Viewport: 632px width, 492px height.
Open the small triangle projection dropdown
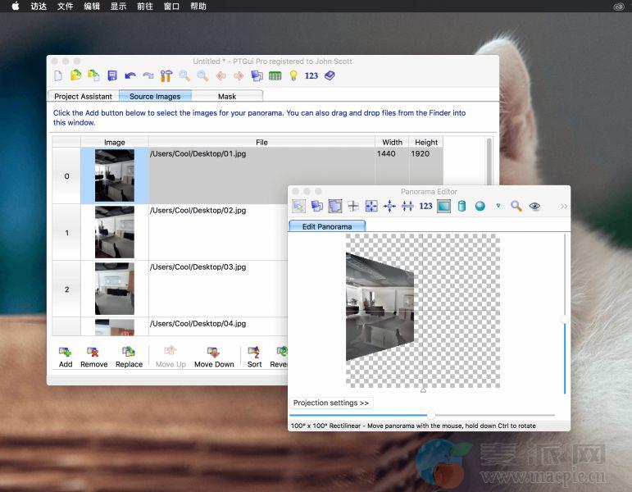[498, 206]
